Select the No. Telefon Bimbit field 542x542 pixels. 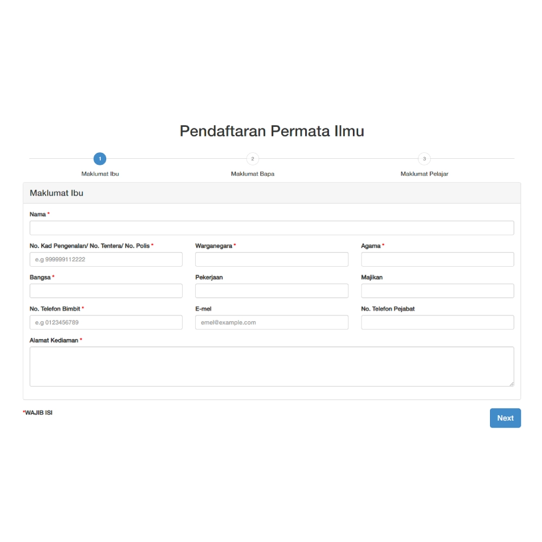coord(106,322)
